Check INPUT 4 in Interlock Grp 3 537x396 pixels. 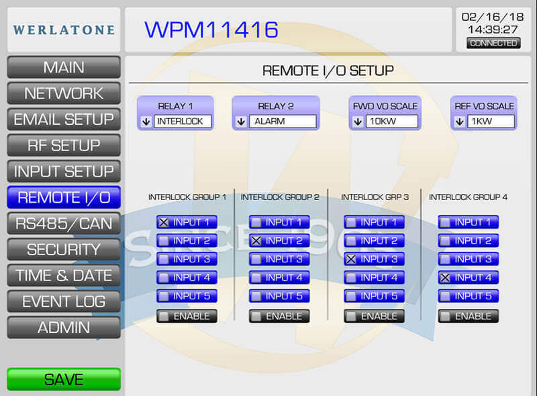point(351,278)
